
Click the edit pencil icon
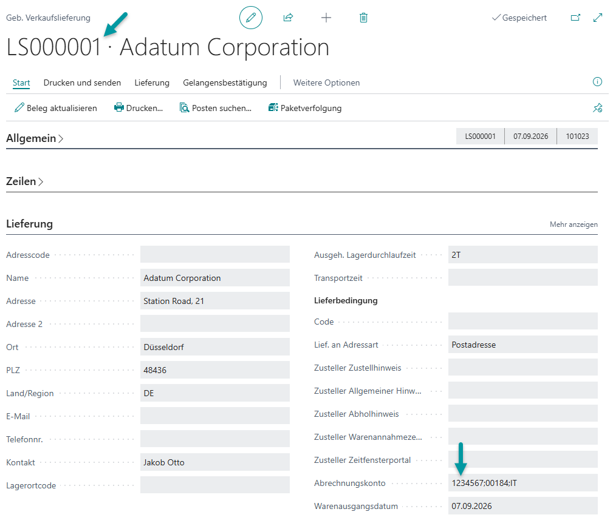pos(250,18)
